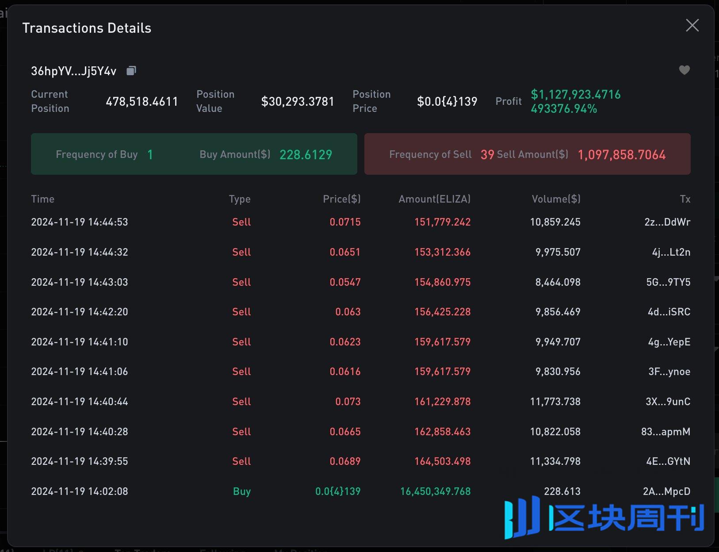
Task: Click the Current Position value 478,518.4611
Action: click(x=142, y=102)
